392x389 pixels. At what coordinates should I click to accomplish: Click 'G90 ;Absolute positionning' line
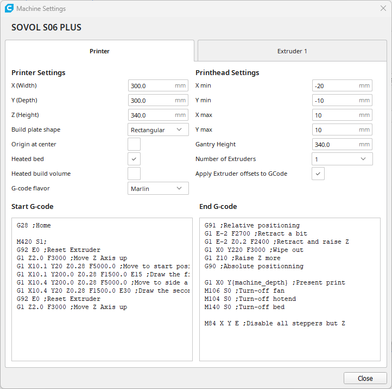point(254,266)
